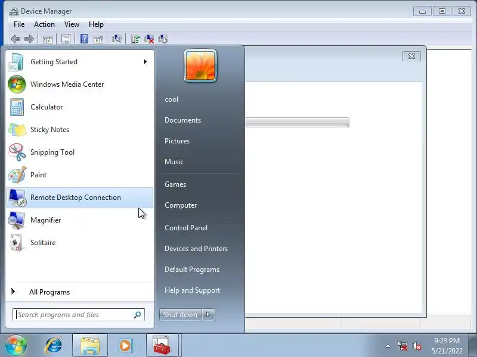Open Getting Started from Start menu
This screenshot has height=357, width=477.
(x=80, y=62)
